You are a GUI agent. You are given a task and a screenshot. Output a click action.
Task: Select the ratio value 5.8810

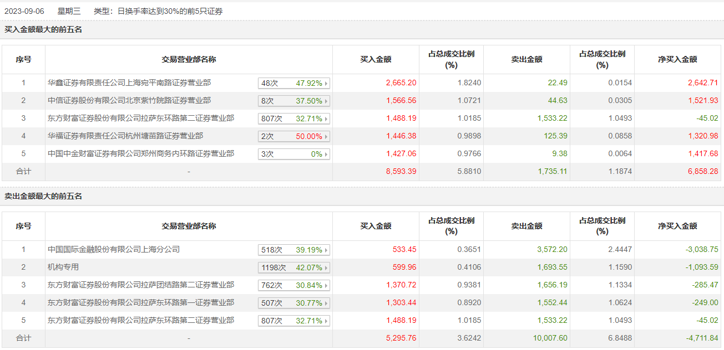point(469,172)
